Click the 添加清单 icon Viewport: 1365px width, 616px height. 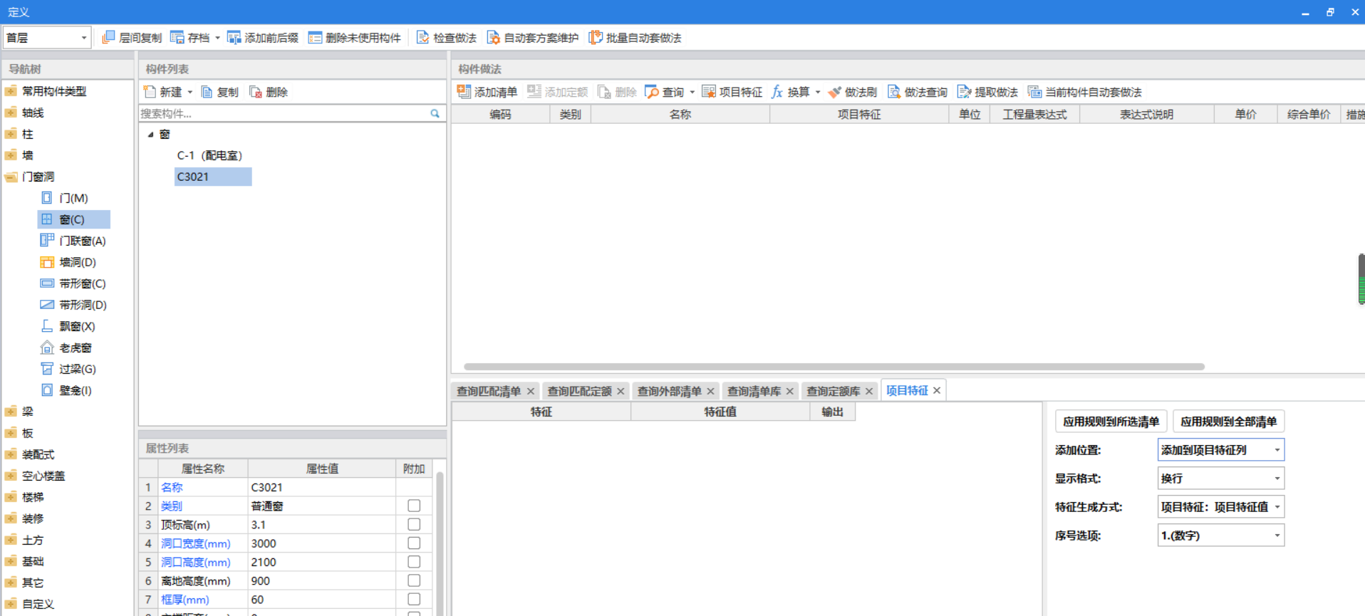[464, 92]
